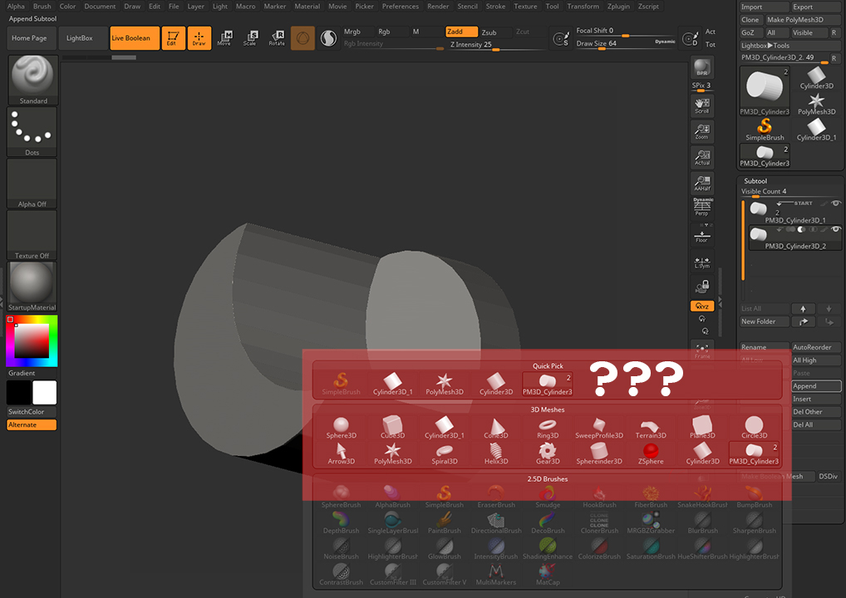Toggle Zadd mode

click(x=461, y=32)
